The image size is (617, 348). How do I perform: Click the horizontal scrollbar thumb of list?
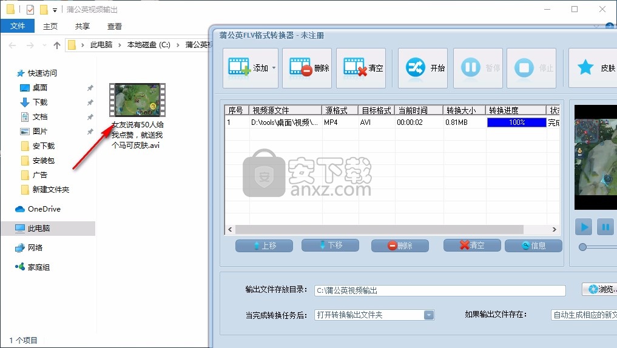pyautogui.click(x=379, y=229)
